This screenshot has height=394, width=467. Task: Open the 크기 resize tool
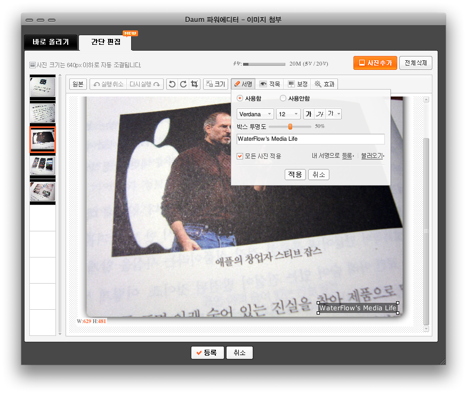[216, 84]
